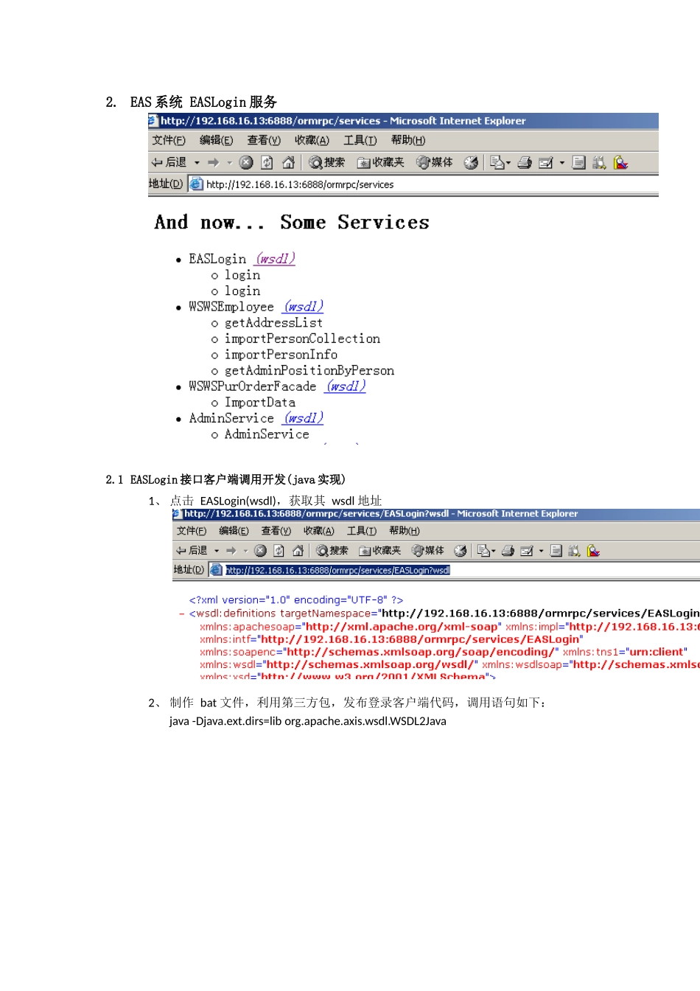The width and height of the screenshot is (700, 991).
Task: Open 收藏(A) menu in the EASLogin?wsdl IE window
Action: point(319,531)
